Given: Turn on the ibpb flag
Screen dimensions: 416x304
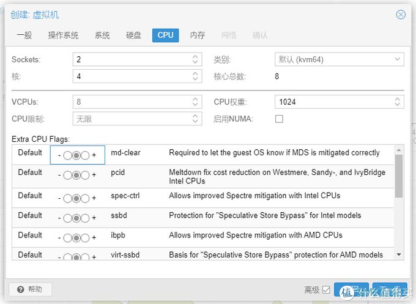Looking at the screenshot, I should [x=85, y=238].
